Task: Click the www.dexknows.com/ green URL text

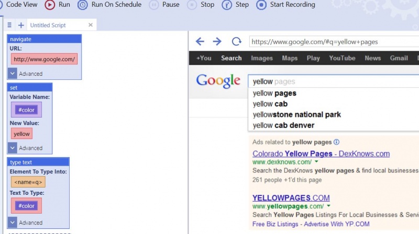Action: (282, 162)
